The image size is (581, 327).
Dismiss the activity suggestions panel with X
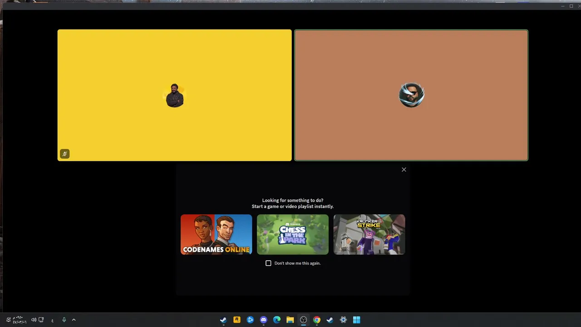404,169
